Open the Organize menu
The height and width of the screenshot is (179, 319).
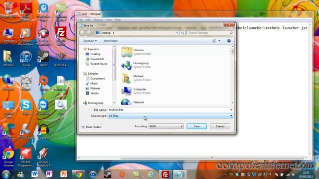click(90, 41)
